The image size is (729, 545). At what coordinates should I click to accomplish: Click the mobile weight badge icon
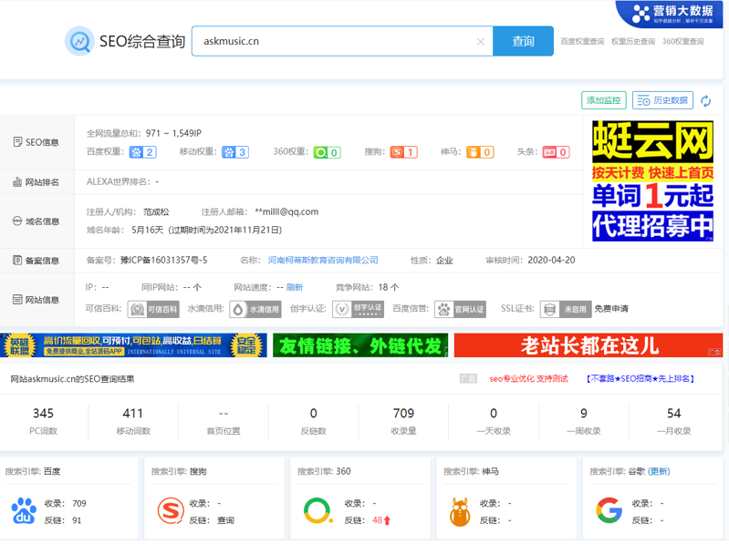point(235,152)
